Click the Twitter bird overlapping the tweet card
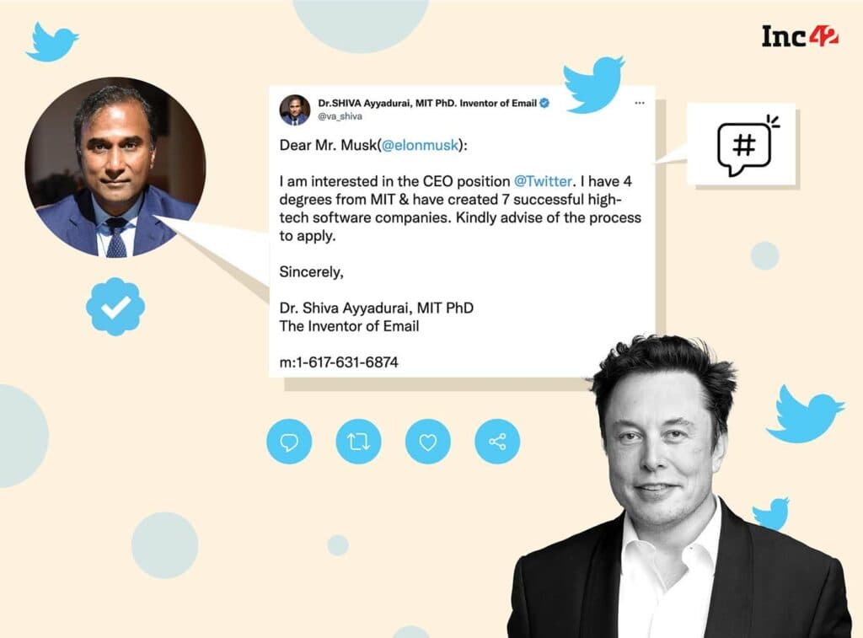 coord(593,84)
